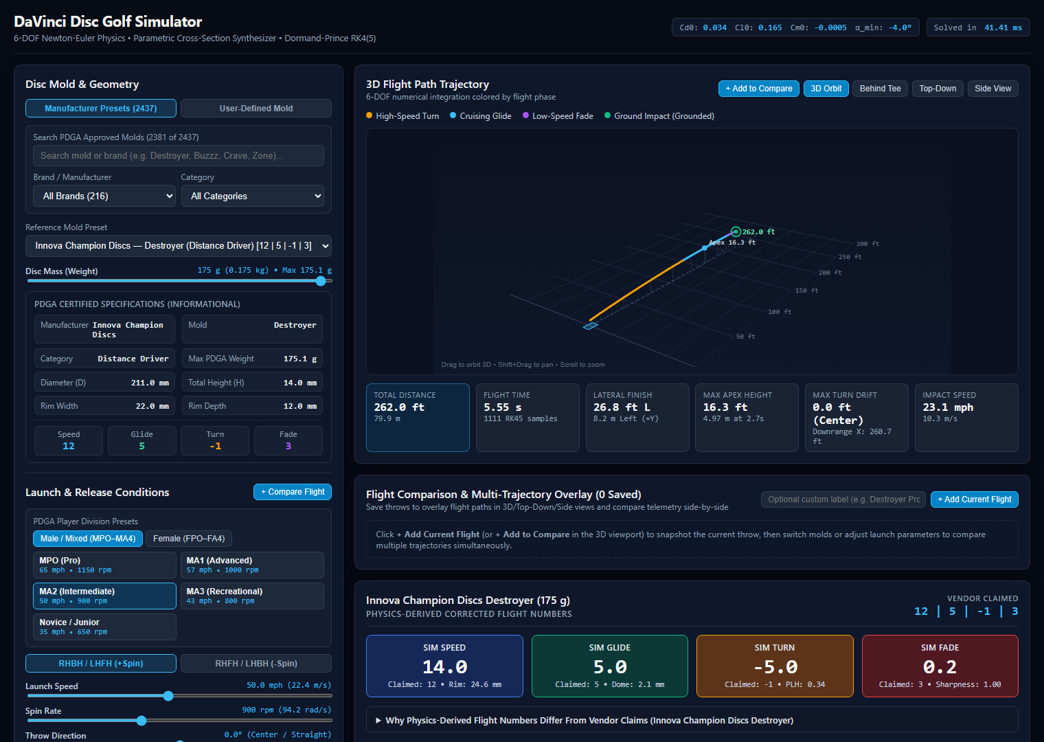Choose the MA1 (Advanced) player preset
1044x742 pixels.
252,565
